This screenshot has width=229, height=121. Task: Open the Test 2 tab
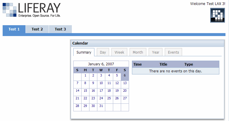pyautogui.click(x=37, y=29)
